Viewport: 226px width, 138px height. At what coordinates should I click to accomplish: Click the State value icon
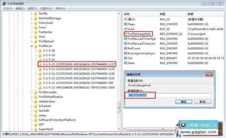click(x=125, y=63)
